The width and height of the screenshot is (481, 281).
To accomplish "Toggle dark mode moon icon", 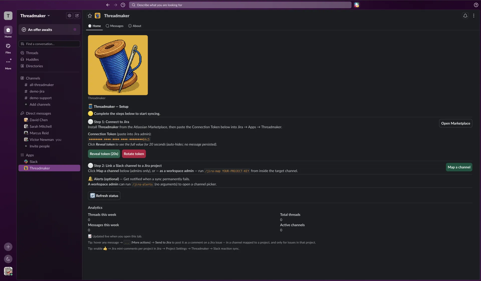I will [x=8, y=259].
